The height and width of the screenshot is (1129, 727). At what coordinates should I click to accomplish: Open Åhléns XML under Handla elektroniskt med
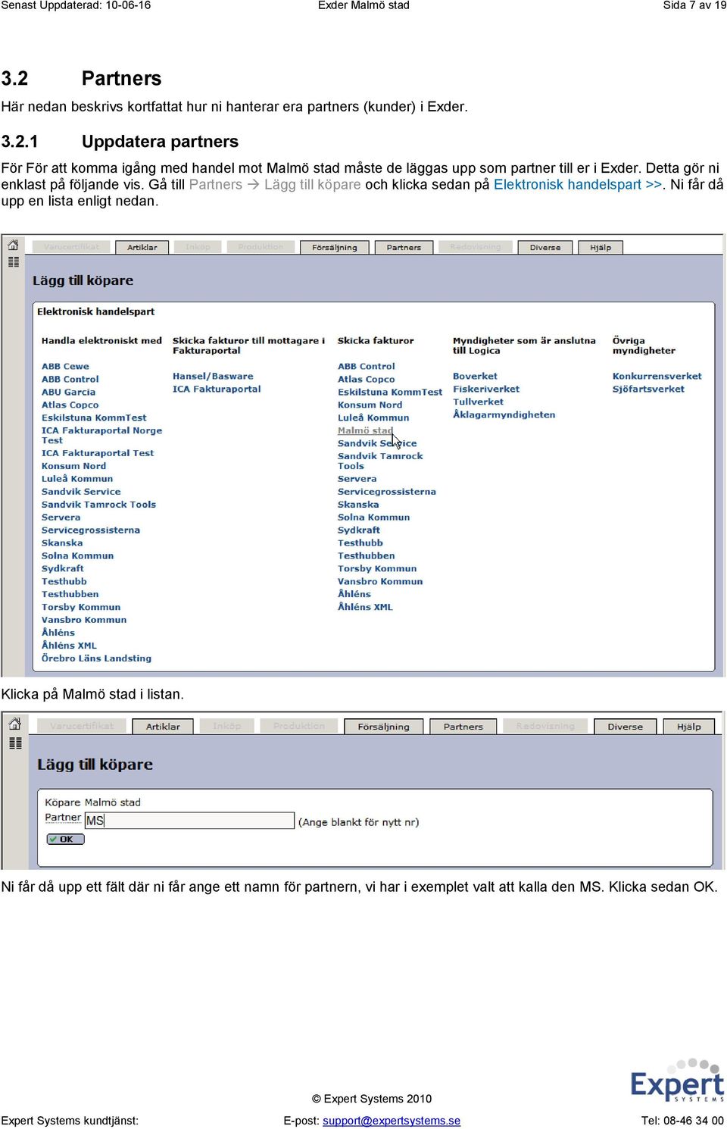69,646
